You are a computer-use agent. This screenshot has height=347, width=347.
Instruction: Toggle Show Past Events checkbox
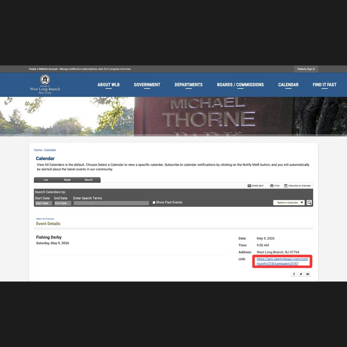click(154, 203)
